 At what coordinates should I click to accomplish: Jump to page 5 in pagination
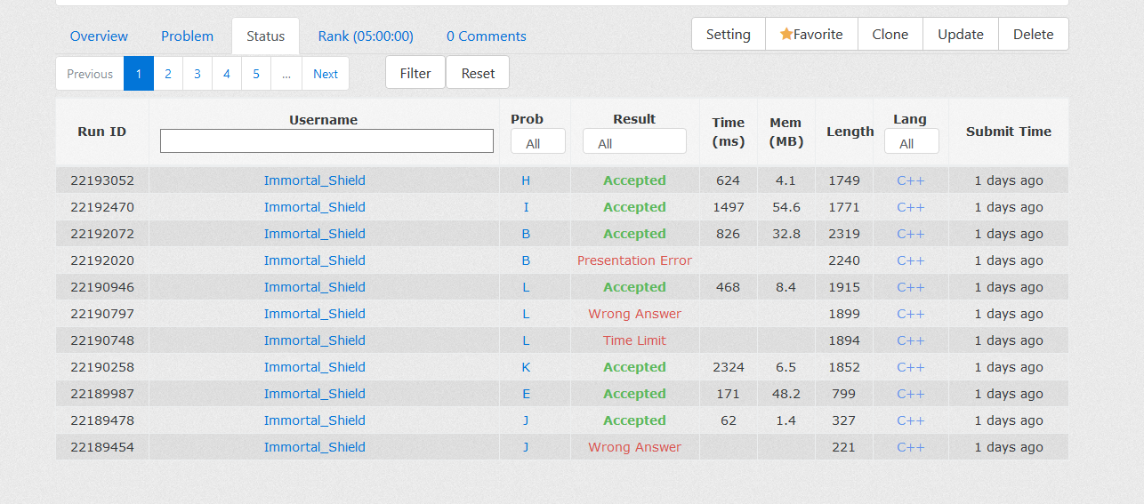point(255,74)
